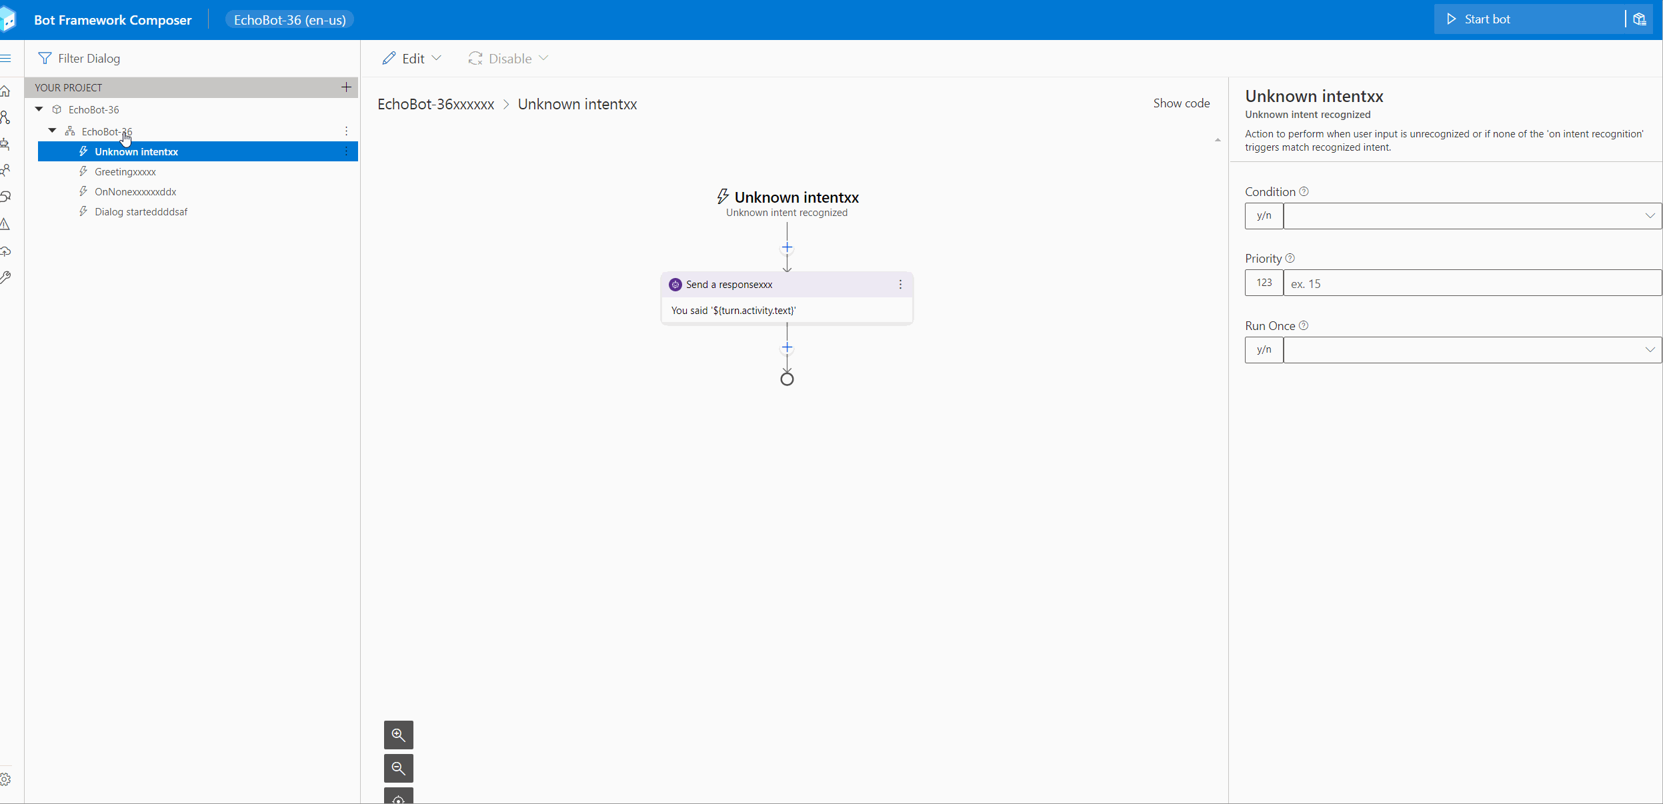Open the Home page icon in sidebar
1663x804 pixels.
tap(5, 91)
